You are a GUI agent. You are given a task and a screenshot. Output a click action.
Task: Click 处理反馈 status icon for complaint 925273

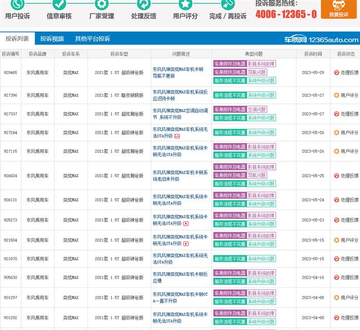(x=336, y=220)
